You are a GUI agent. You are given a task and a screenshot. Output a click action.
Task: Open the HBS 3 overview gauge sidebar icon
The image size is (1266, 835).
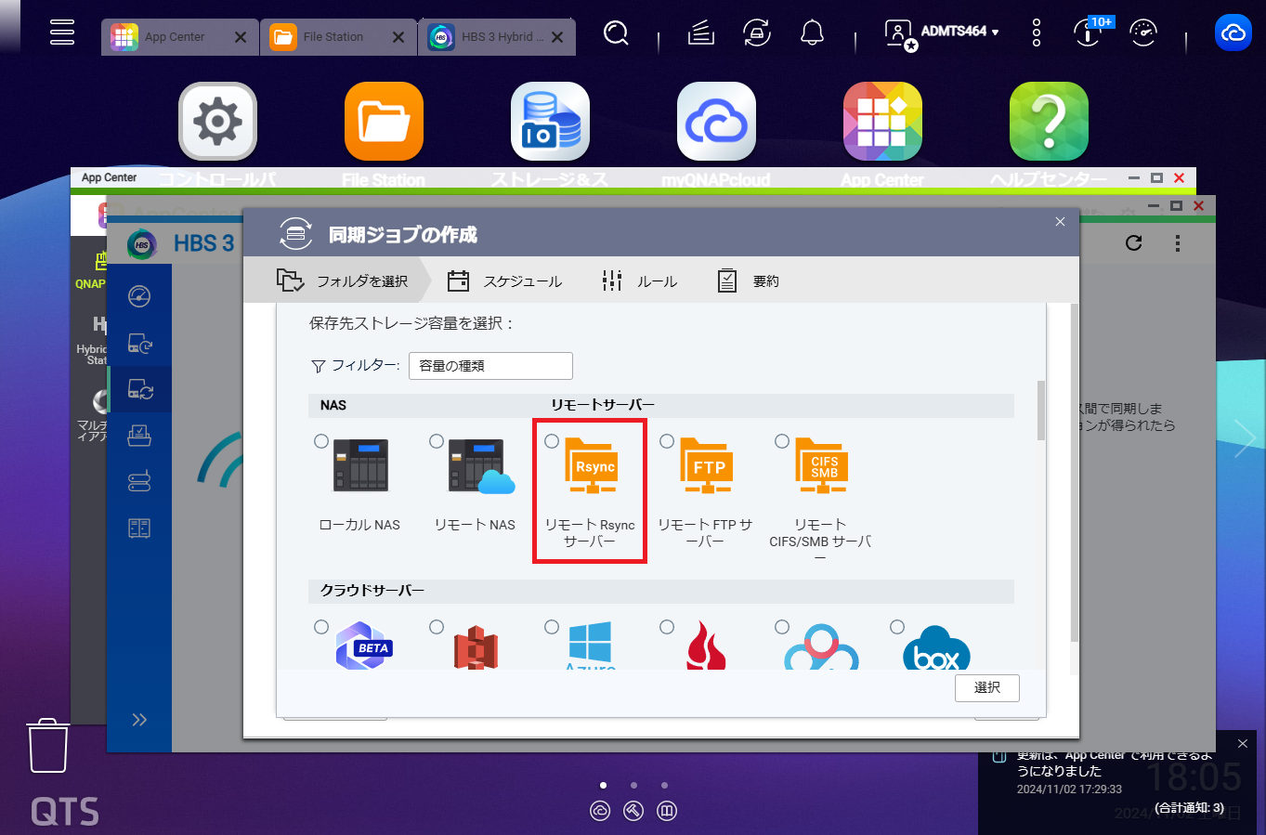[139, 296]
